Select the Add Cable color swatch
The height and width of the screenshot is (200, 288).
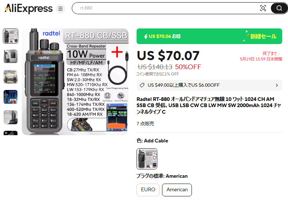147,159
